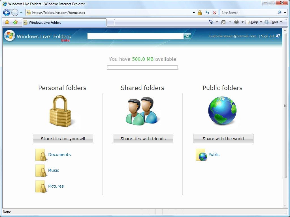Open the Live Search provider dropdown
The image size is (290, 217).
point(285,12)
